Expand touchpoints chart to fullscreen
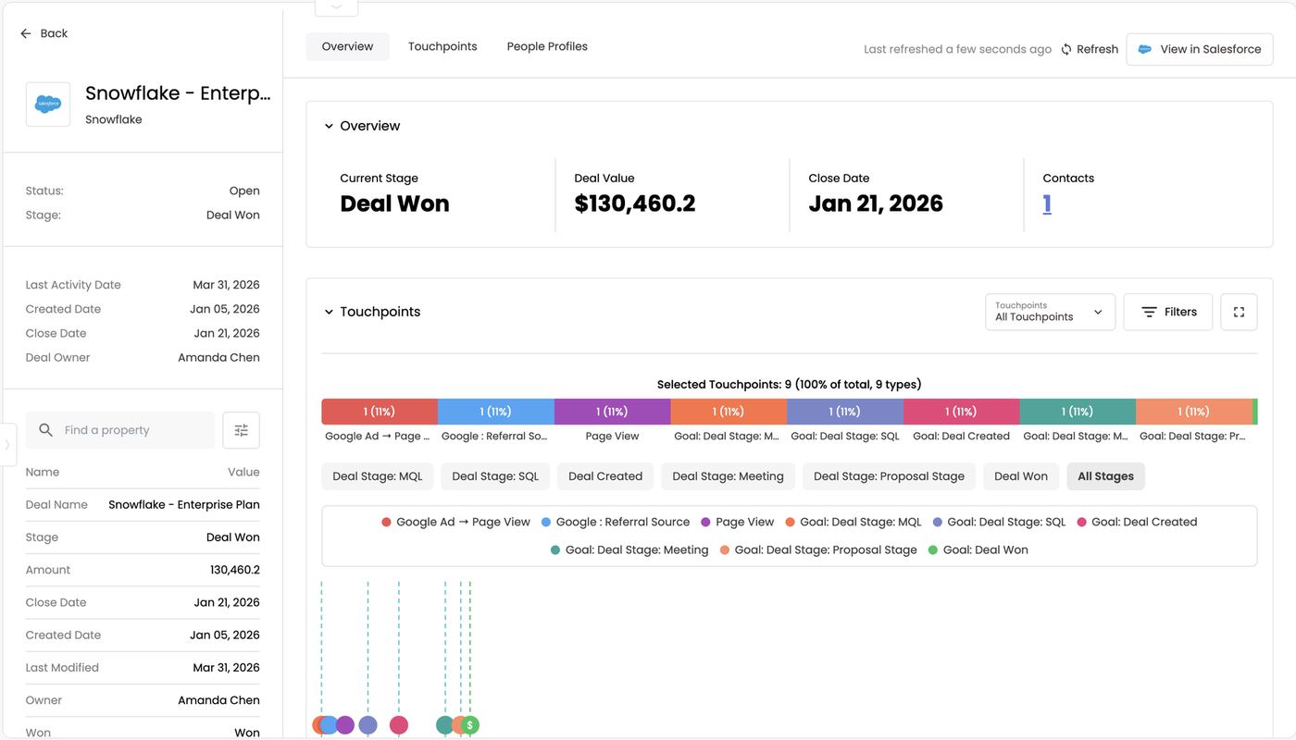Screen dimensions: 1296x740 1239,312
